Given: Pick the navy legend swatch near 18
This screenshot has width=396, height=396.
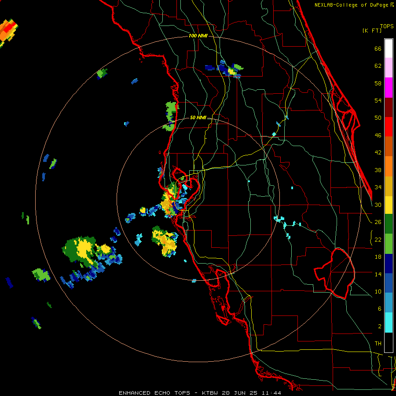Looking at the screenshot, I should pos(389,264).
